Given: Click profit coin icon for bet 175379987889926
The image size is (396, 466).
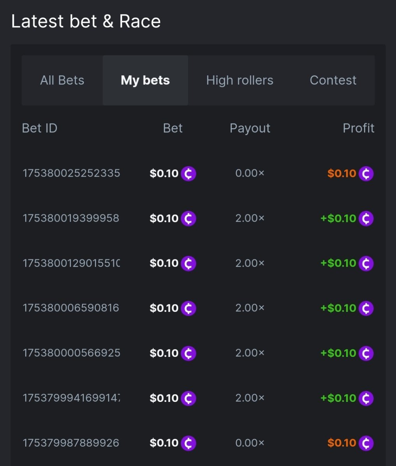Looking at the screenshot, I should (x=366, y=443).
